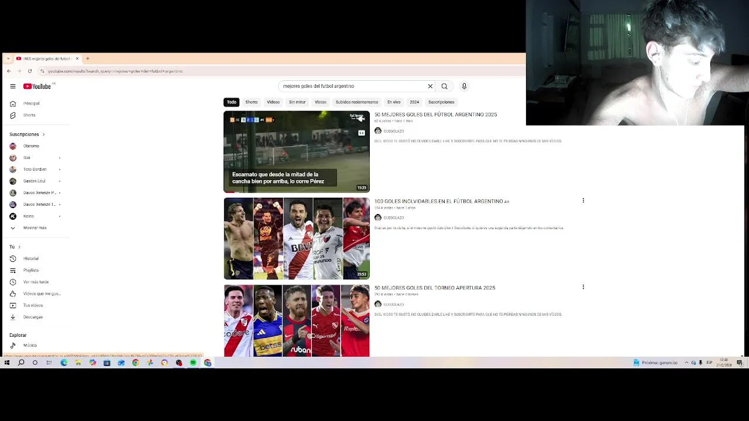Open a new Chrome tab

coord(87,58)
